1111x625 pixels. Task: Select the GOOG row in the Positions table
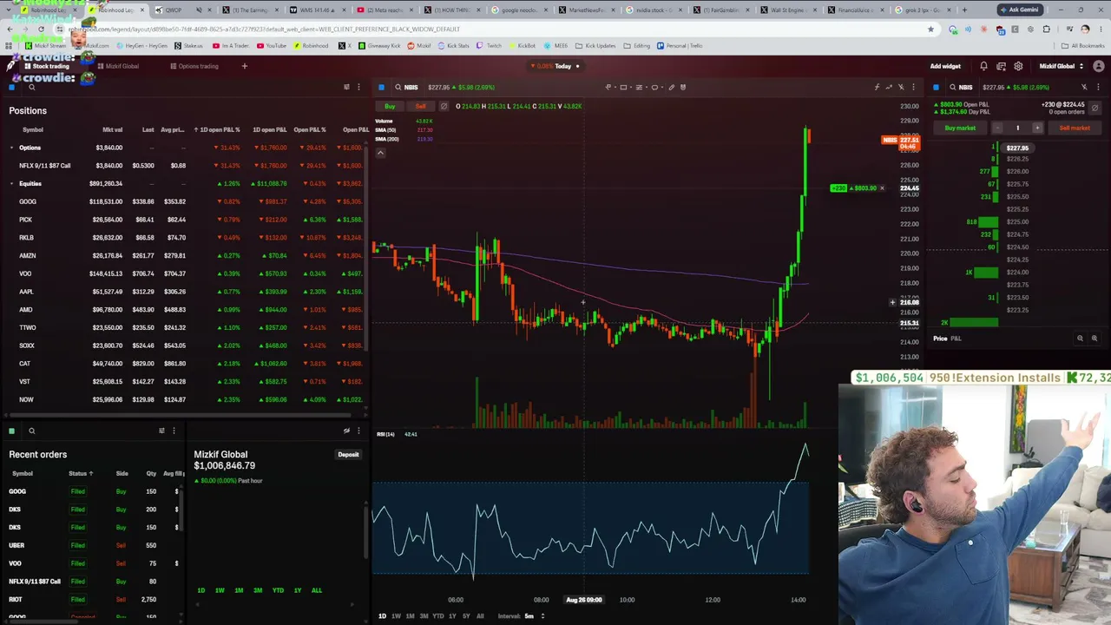click(x=186, y=201)
